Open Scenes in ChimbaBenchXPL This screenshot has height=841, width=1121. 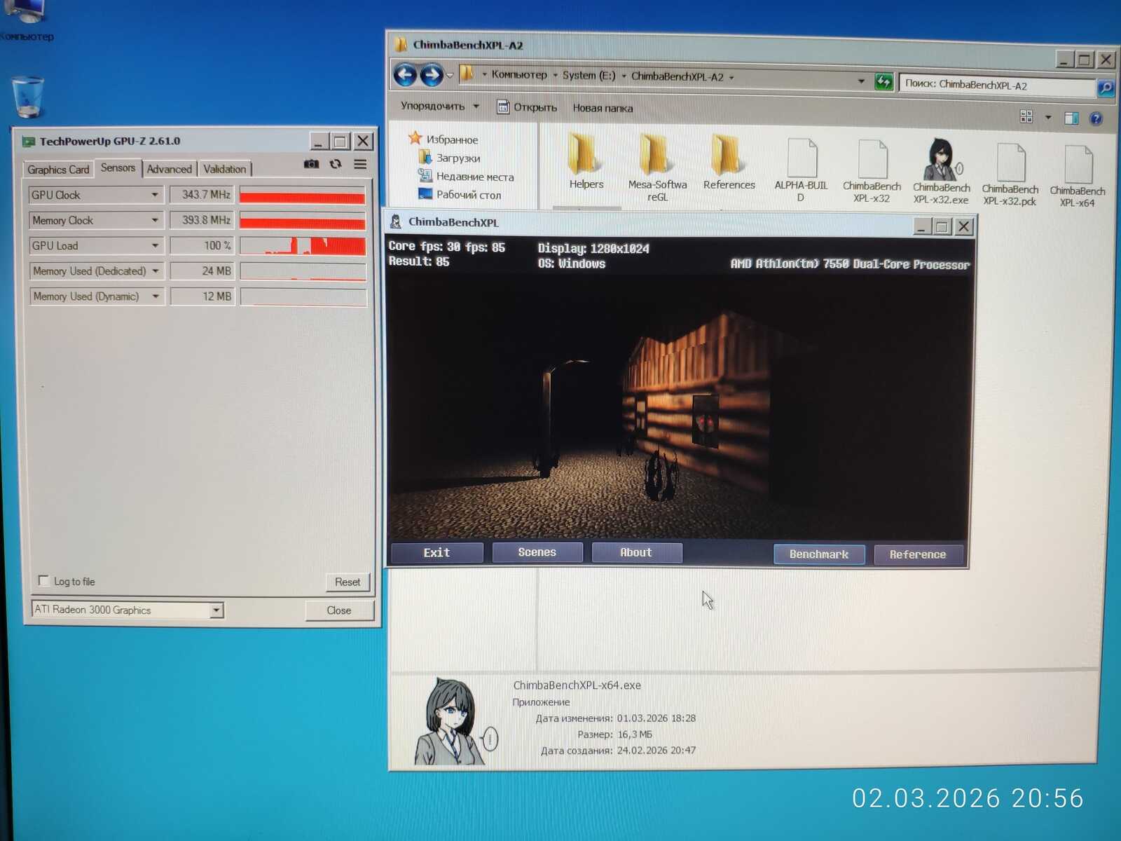tap(537, 552)
